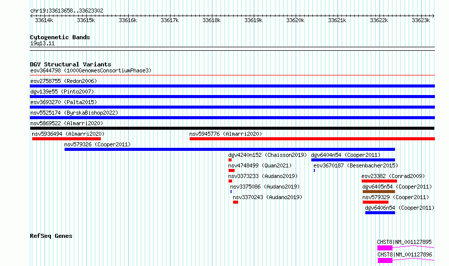Click the blue dgv6404n54 variant bar

pos(353,160)
